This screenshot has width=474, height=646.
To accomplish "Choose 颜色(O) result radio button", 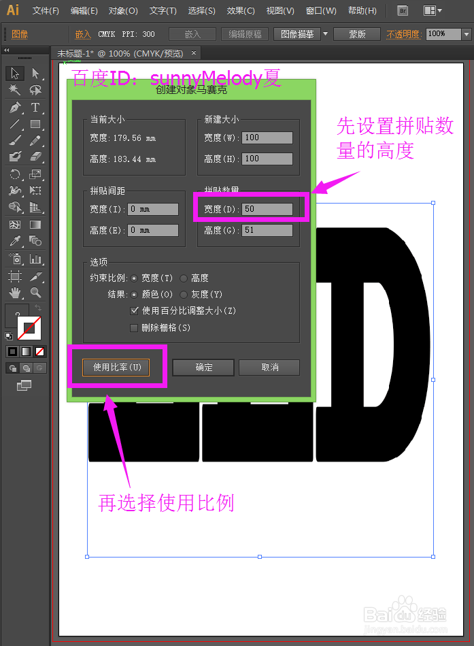I will (x=134, y=295).
